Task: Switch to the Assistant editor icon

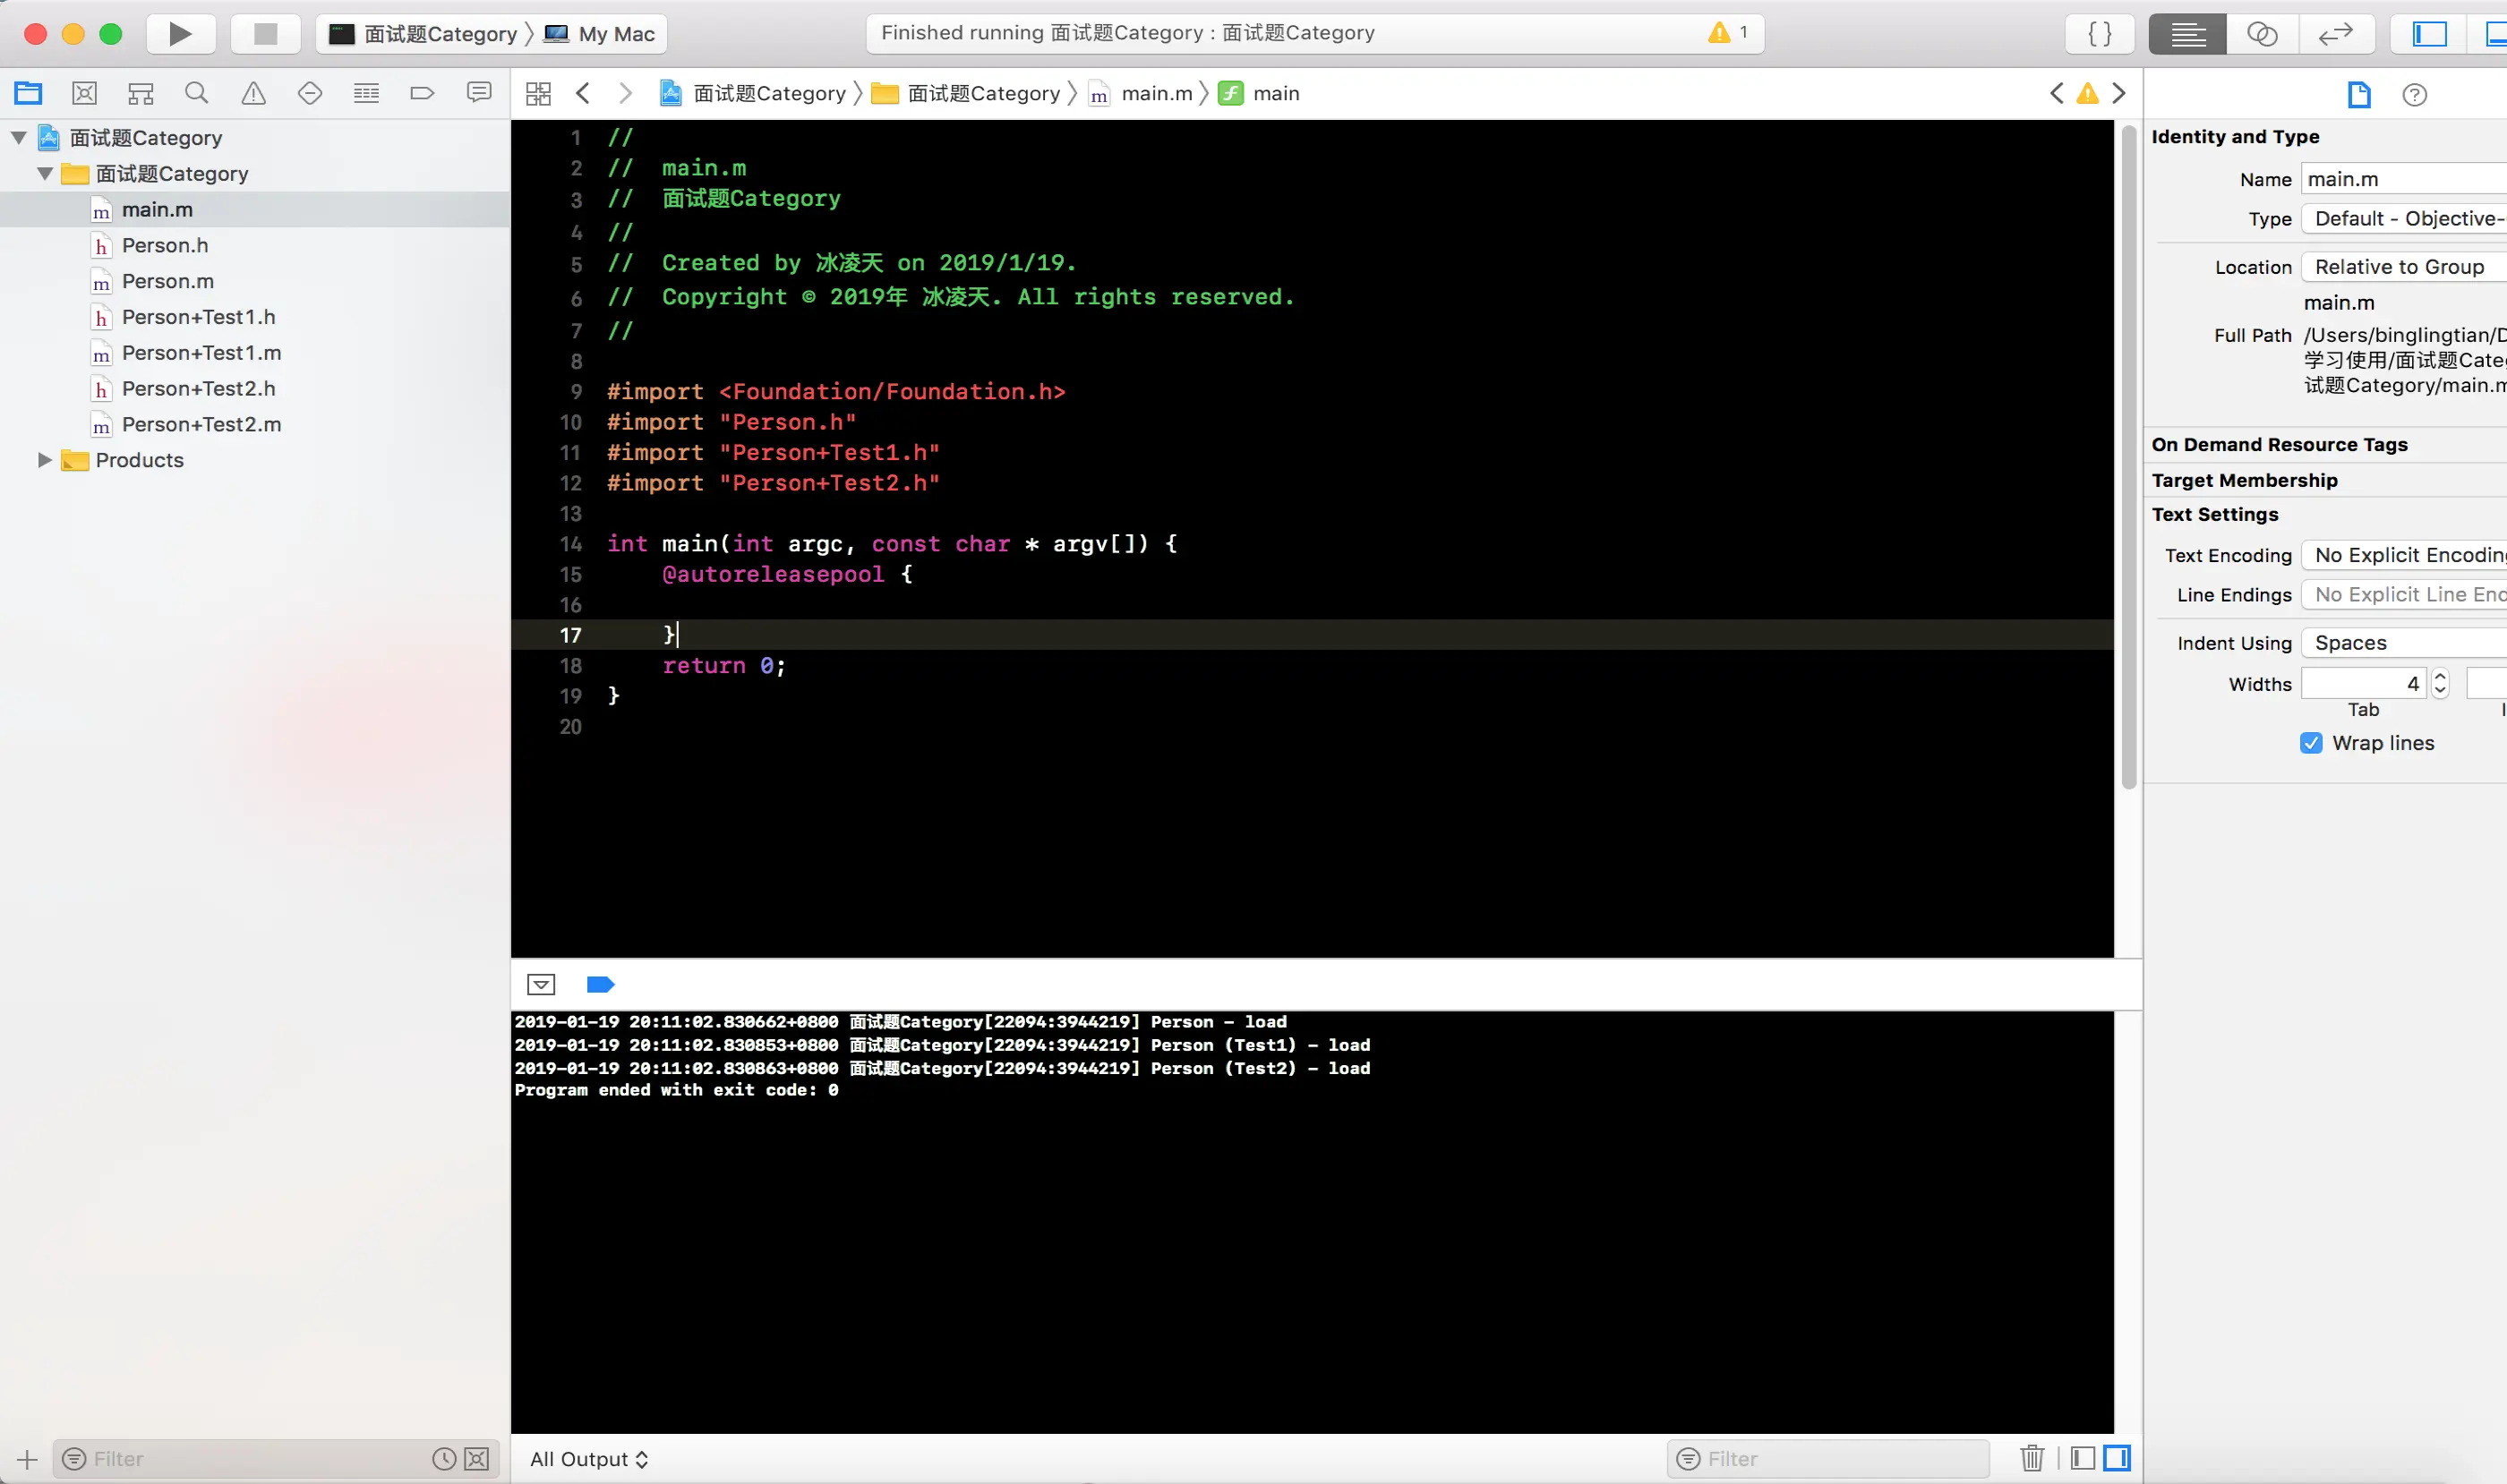Action: 2262,34
